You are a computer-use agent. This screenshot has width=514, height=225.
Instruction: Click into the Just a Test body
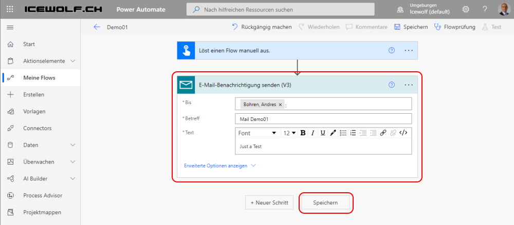tap(323, 146)
